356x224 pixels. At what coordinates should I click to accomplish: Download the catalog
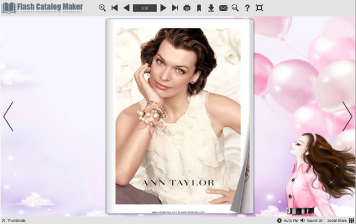click(x=211, y=8)
